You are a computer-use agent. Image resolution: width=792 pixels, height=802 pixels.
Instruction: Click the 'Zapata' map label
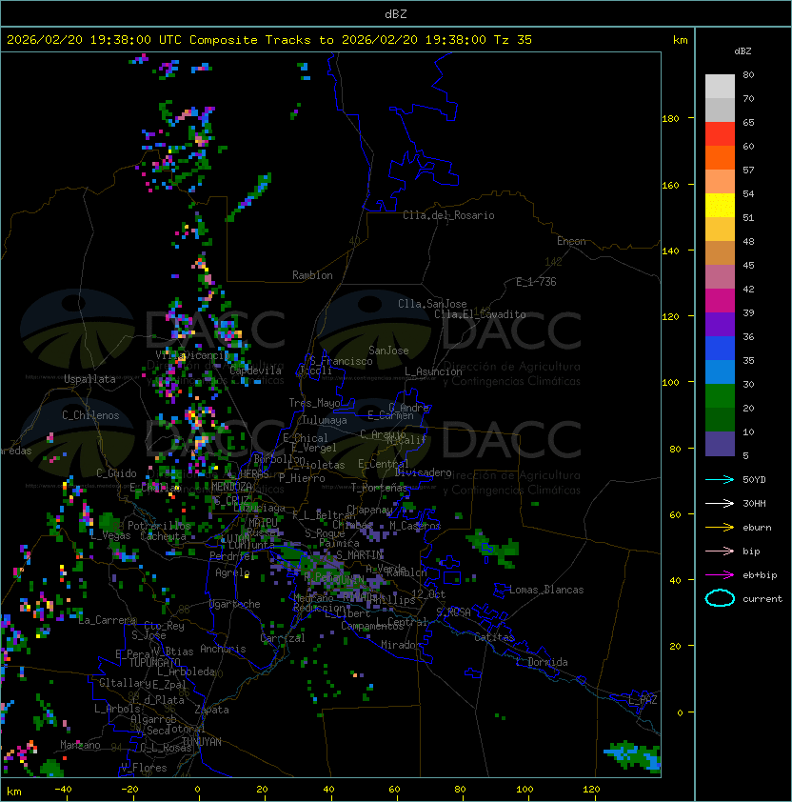211,710
